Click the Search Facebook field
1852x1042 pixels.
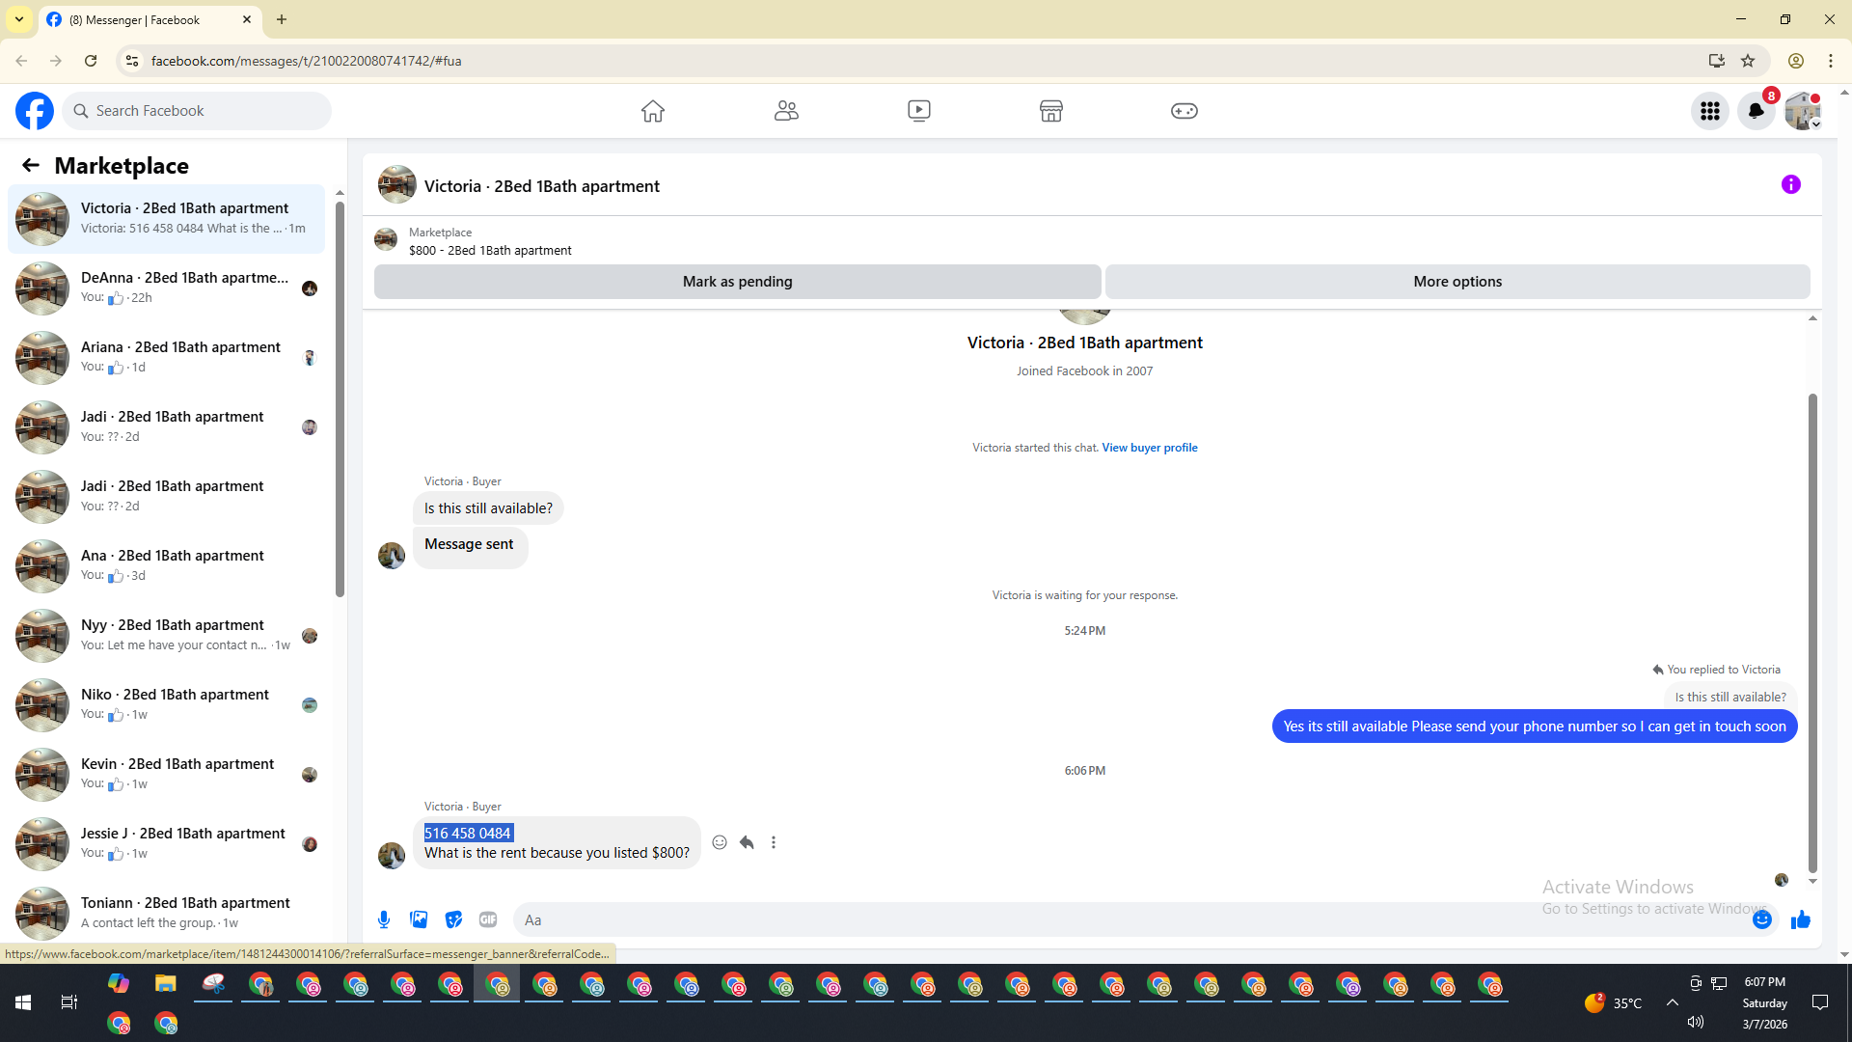(198, 111)
